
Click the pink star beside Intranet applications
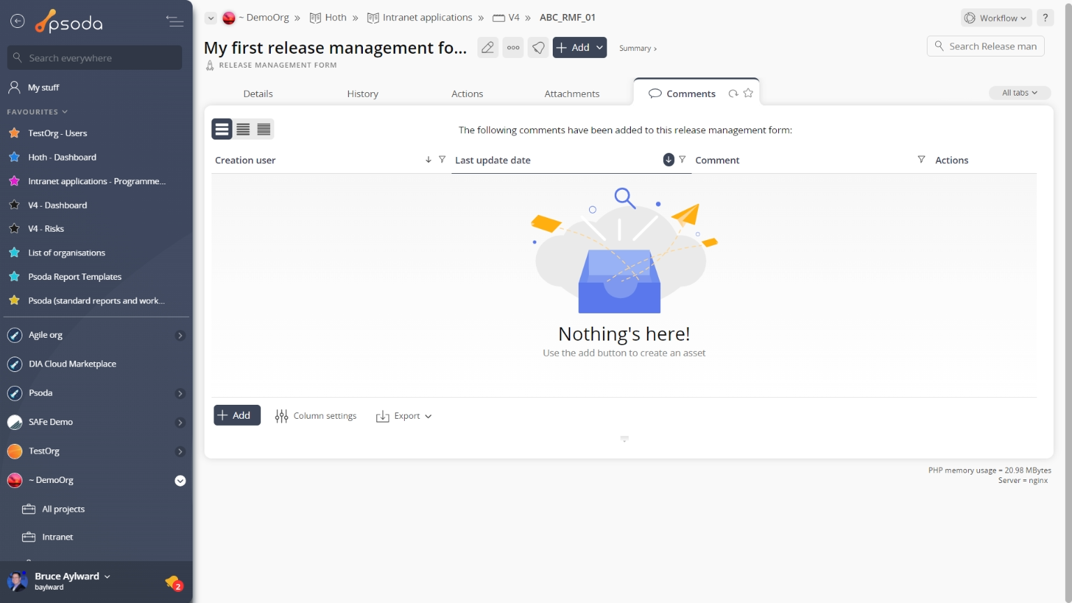(x=14, y=181)
